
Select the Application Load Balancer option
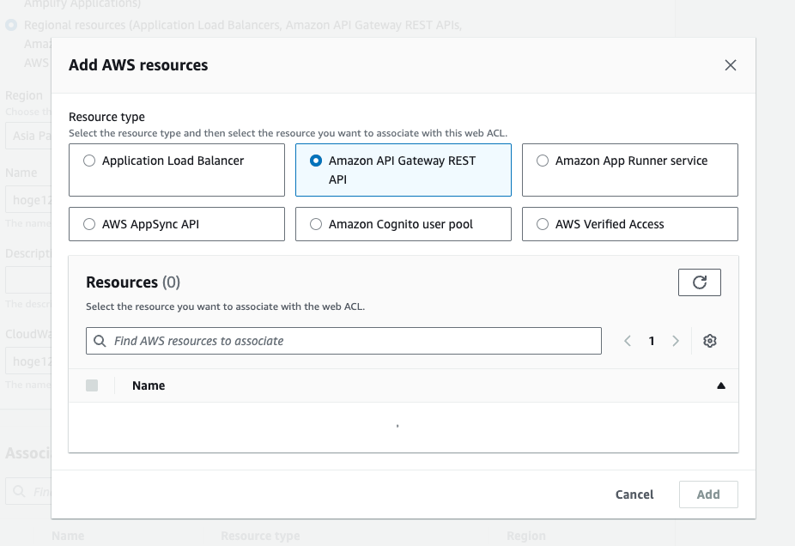click(x=89, y=161)
